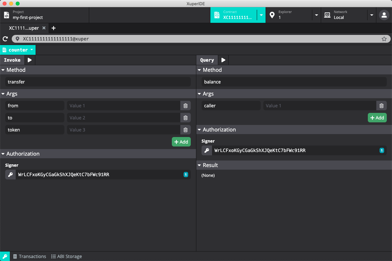Run query with the play button

click(223, 60)
